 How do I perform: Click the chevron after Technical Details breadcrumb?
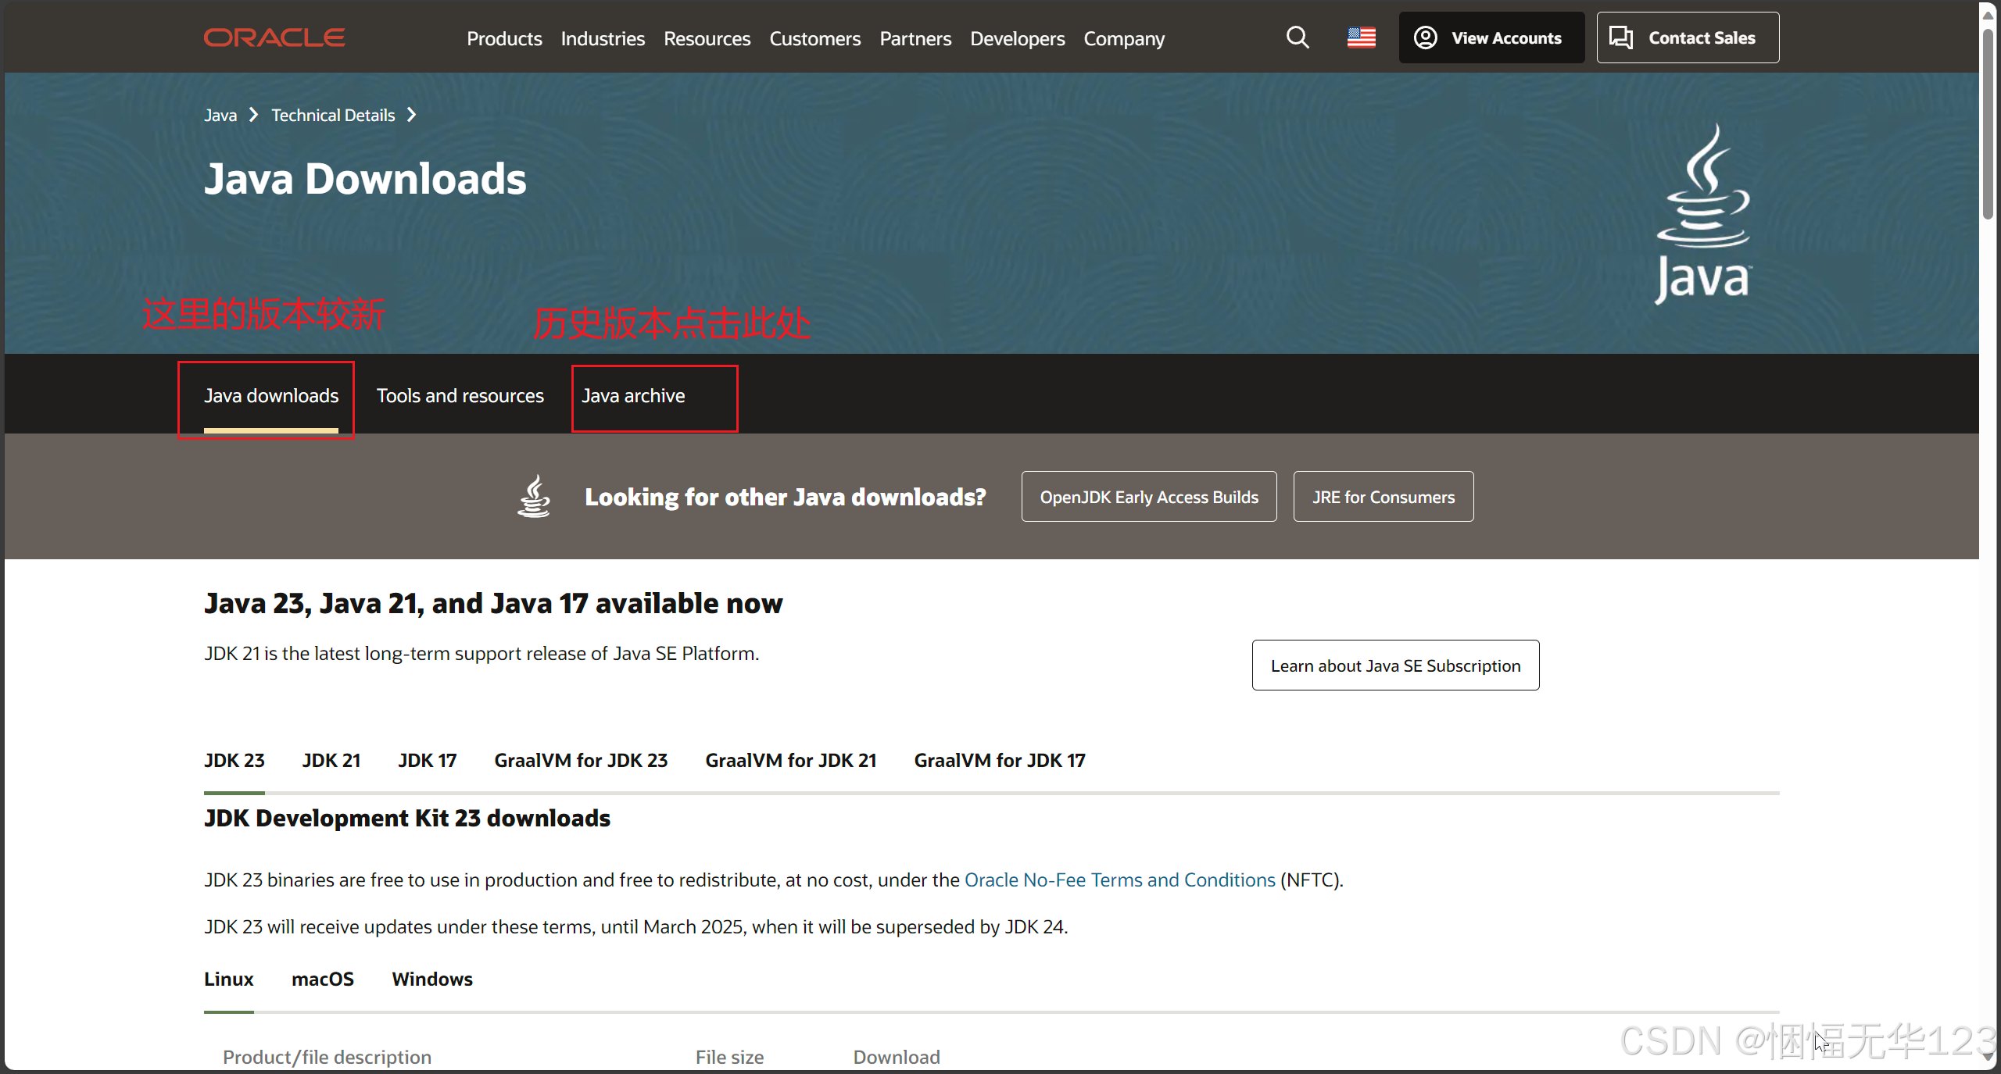[x=411, y=116]
